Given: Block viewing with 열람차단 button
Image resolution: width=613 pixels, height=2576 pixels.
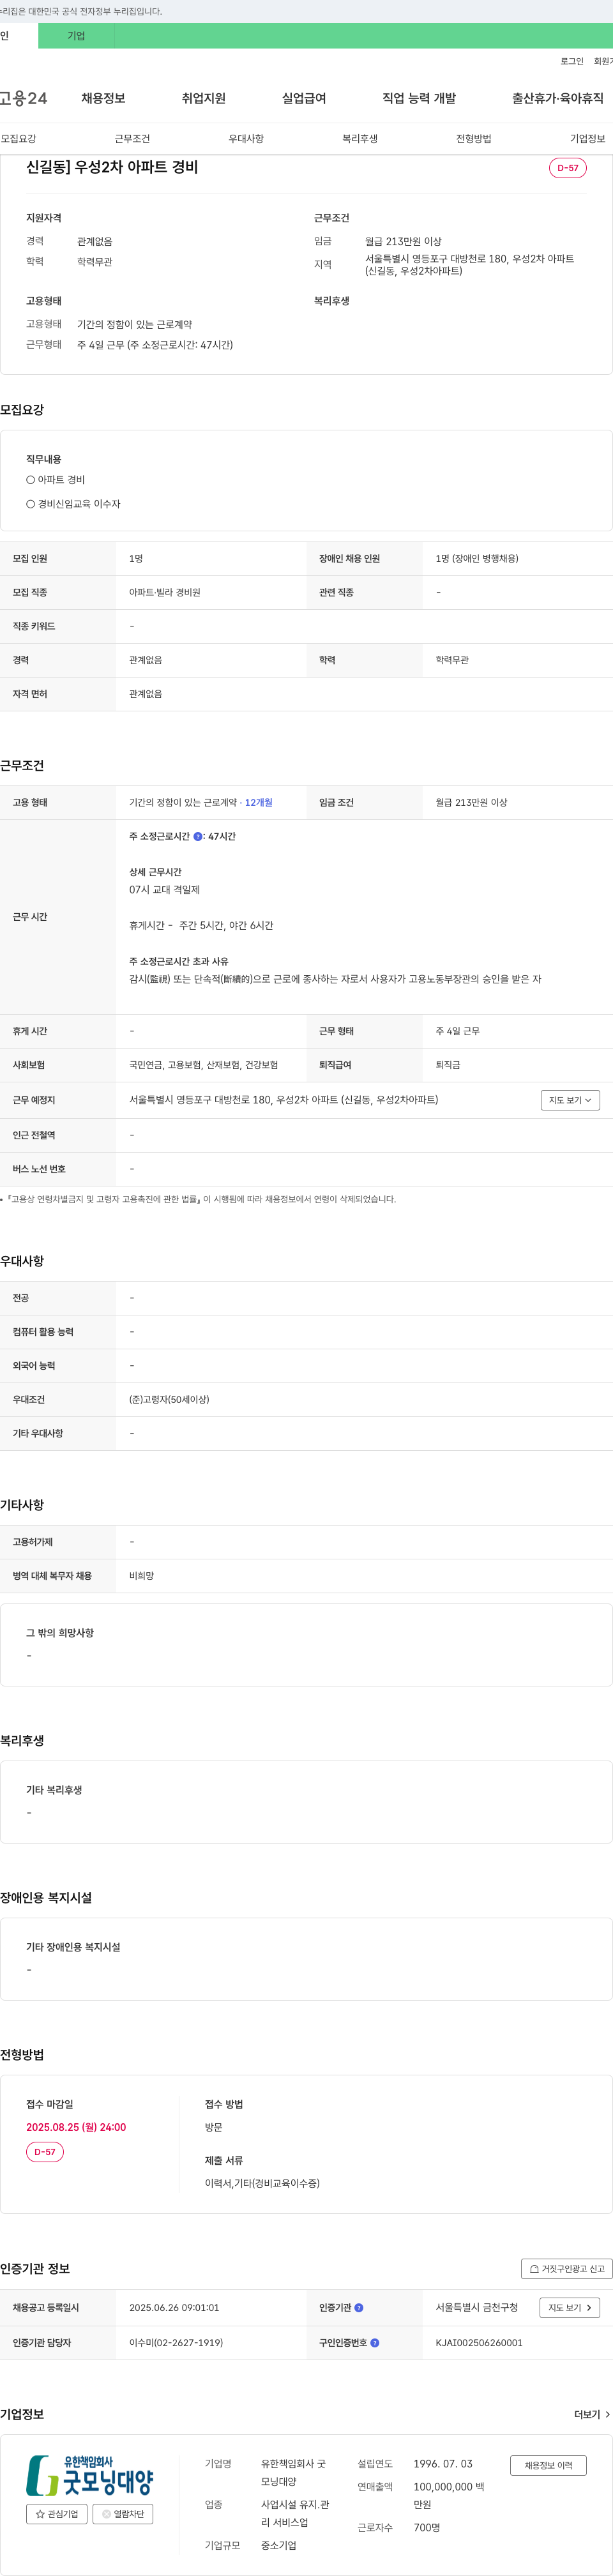Looking at the screenshot, I should (123, 2514).
